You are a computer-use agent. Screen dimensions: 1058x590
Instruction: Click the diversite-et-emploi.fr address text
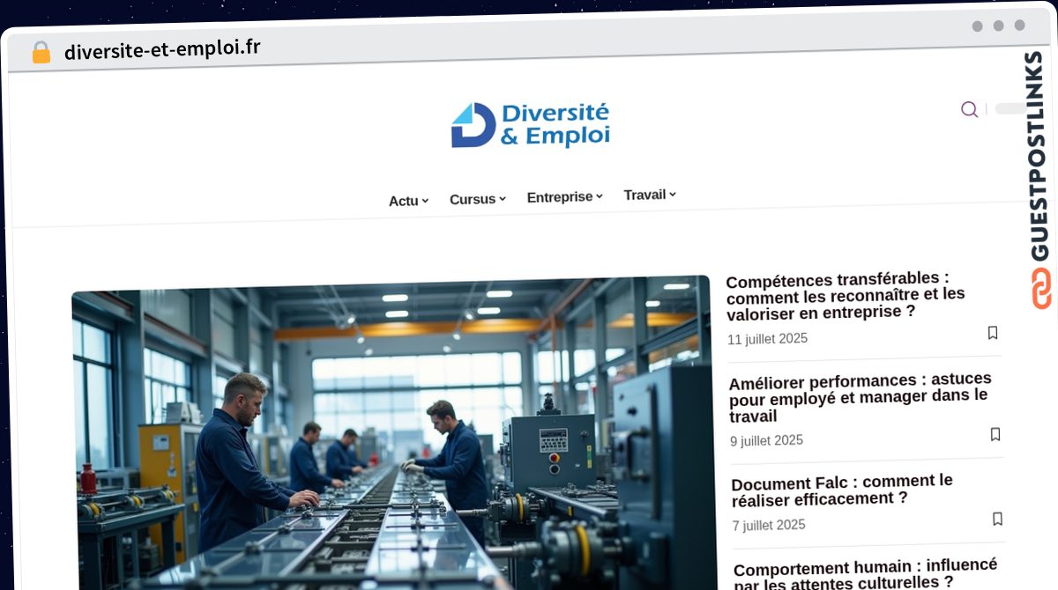pyautogui.click(x=162, y=49)
